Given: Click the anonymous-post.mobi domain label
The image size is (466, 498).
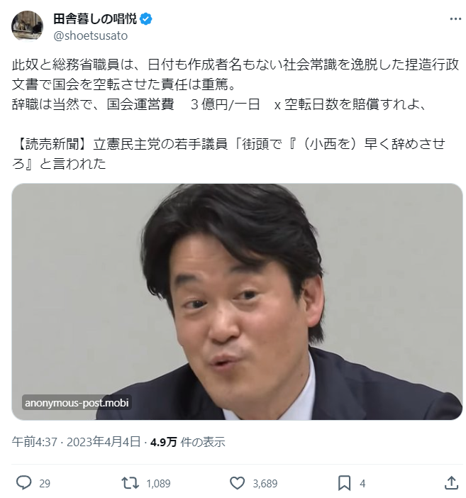Looking at the screenshot, I should click(x=77, y=403).
